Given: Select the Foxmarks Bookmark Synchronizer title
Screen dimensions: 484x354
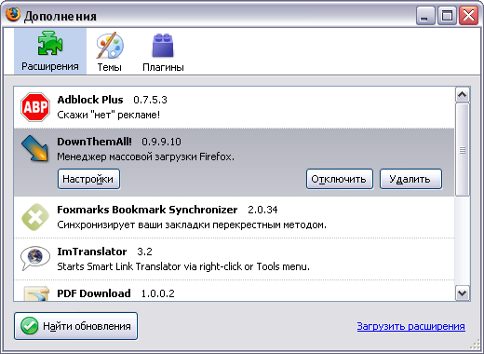Looking at the screenshot, I should 147,210.
